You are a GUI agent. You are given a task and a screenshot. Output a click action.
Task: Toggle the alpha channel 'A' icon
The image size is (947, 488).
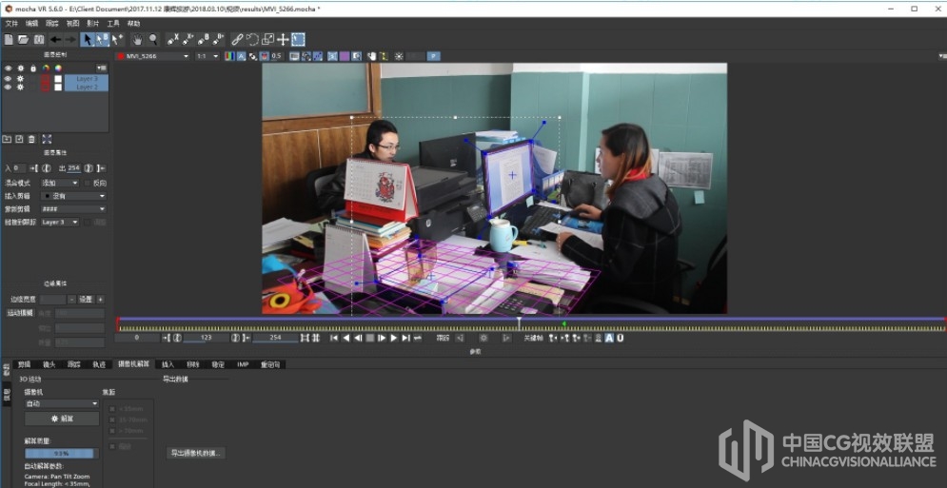(241, 56)
